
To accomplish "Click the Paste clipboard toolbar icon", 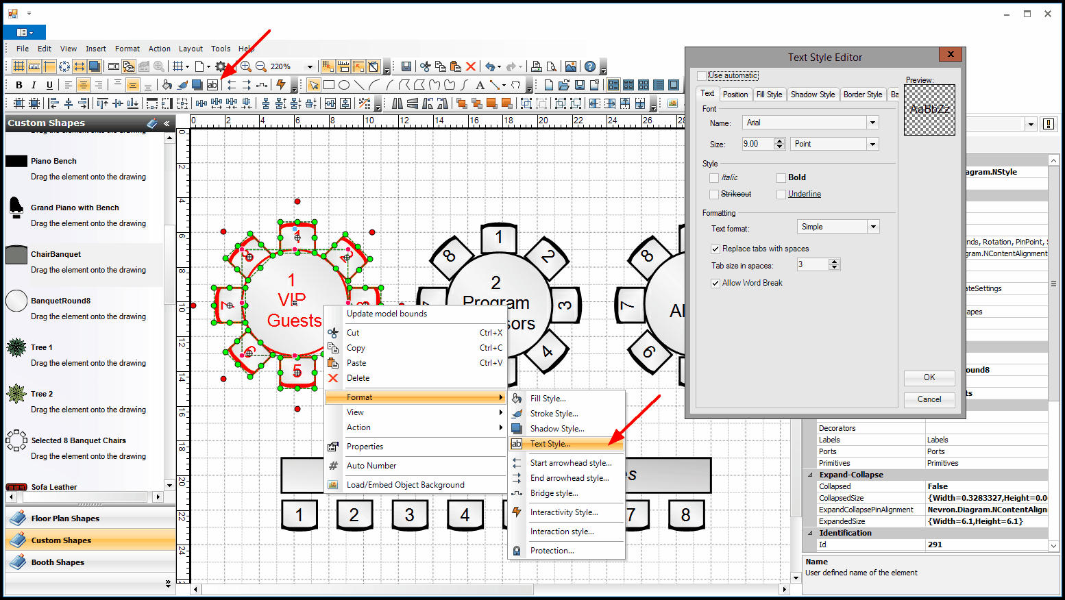I will [456, 66].
